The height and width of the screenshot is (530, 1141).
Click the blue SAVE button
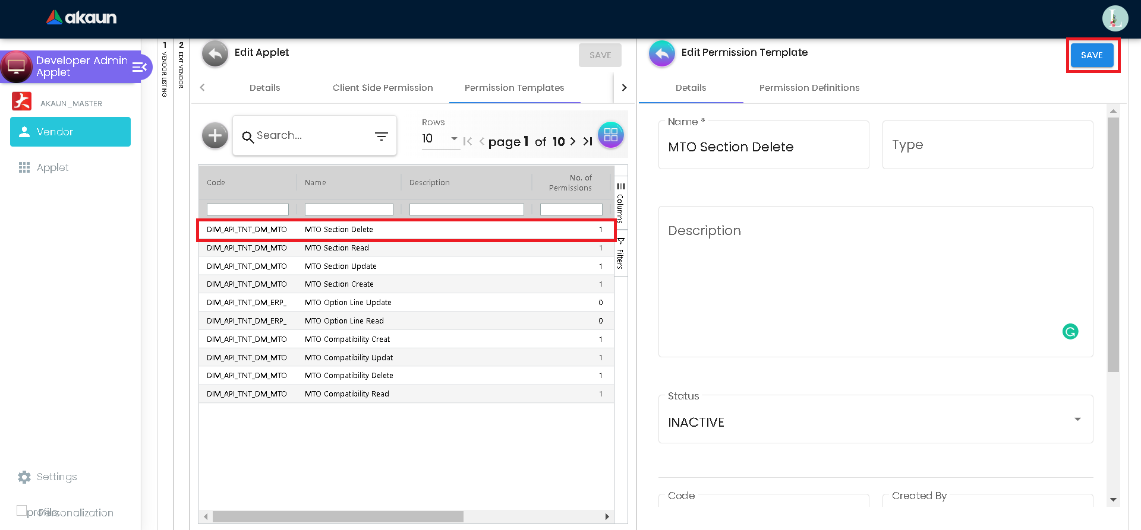pyautogui.click(x=1091, y=55)
